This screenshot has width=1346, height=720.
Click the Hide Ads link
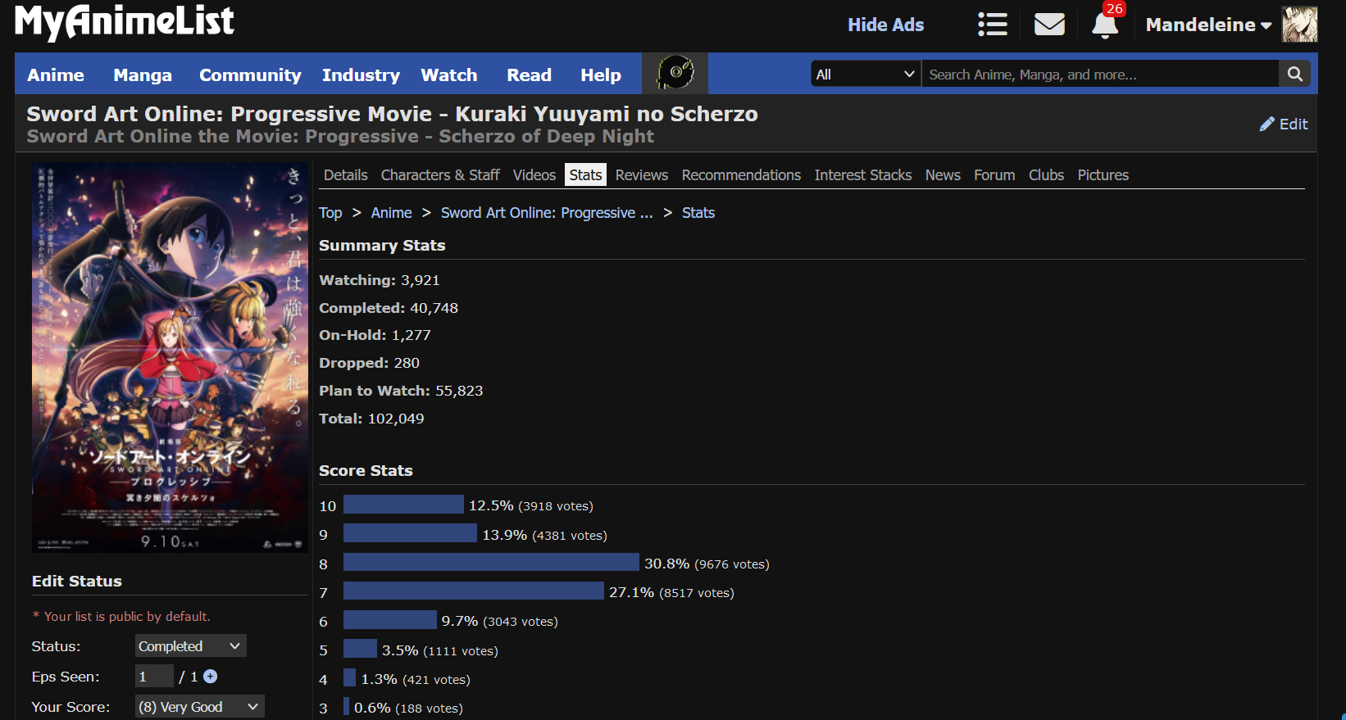(x=885, y=25)
